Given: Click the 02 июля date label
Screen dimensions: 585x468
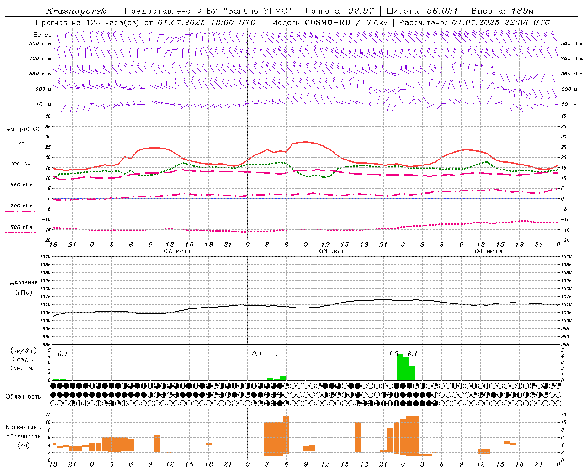Looking at the screenshot, I should [x=178, y=251].
